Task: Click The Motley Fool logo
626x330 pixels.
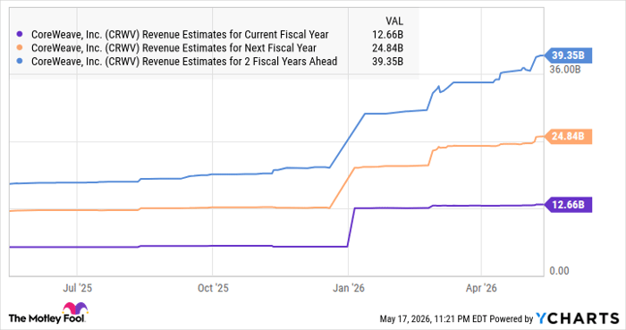Action: (48, 313)
